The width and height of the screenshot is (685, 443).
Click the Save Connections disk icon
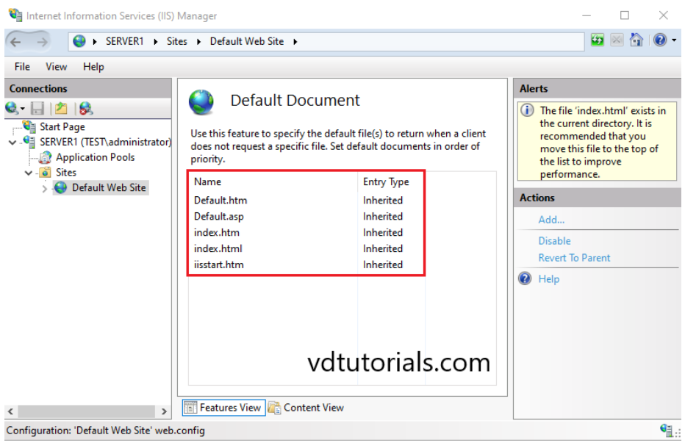coord(37,108)
